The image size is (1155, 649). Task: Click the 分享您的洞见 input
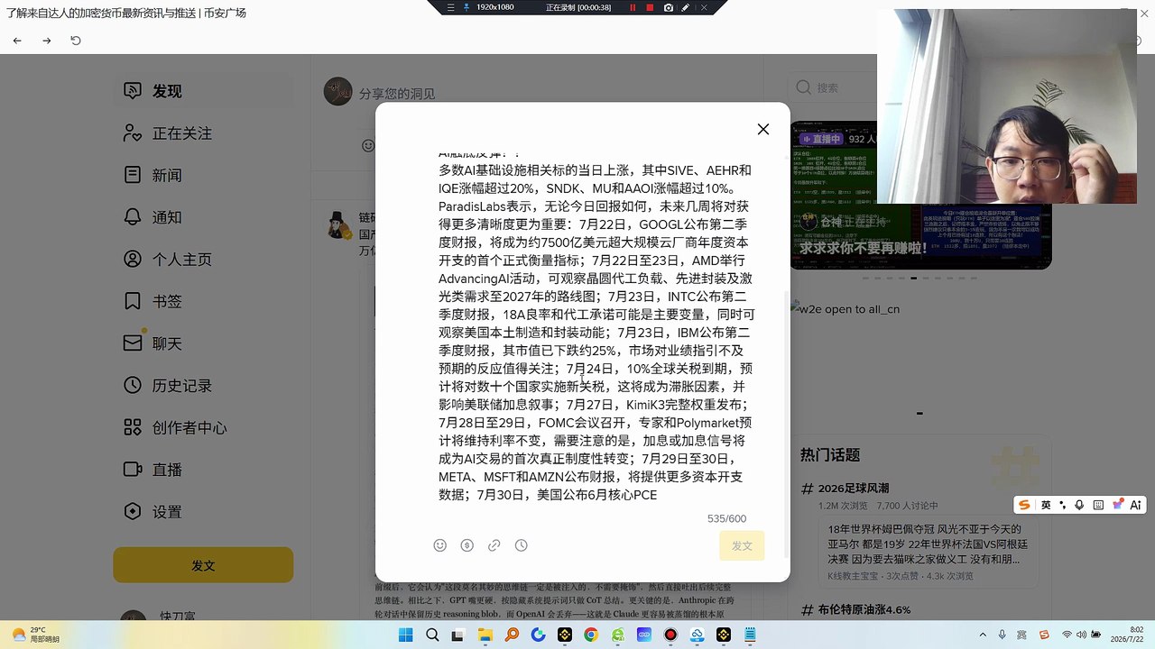[x=397, y=93]
